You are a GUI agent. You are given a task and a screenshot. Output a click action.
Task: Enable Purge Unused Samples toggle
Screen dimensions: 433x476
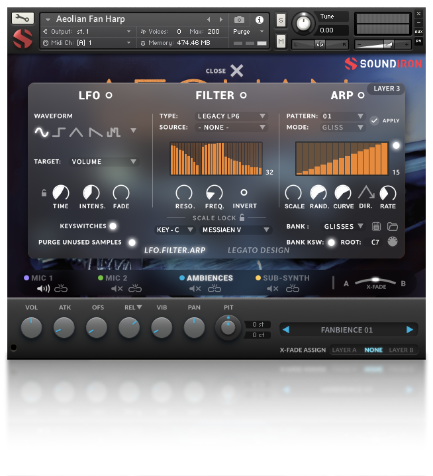pos(132,243)
